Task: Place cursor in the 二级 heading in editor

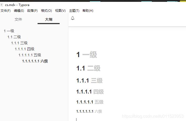Action: coord(88,68)
